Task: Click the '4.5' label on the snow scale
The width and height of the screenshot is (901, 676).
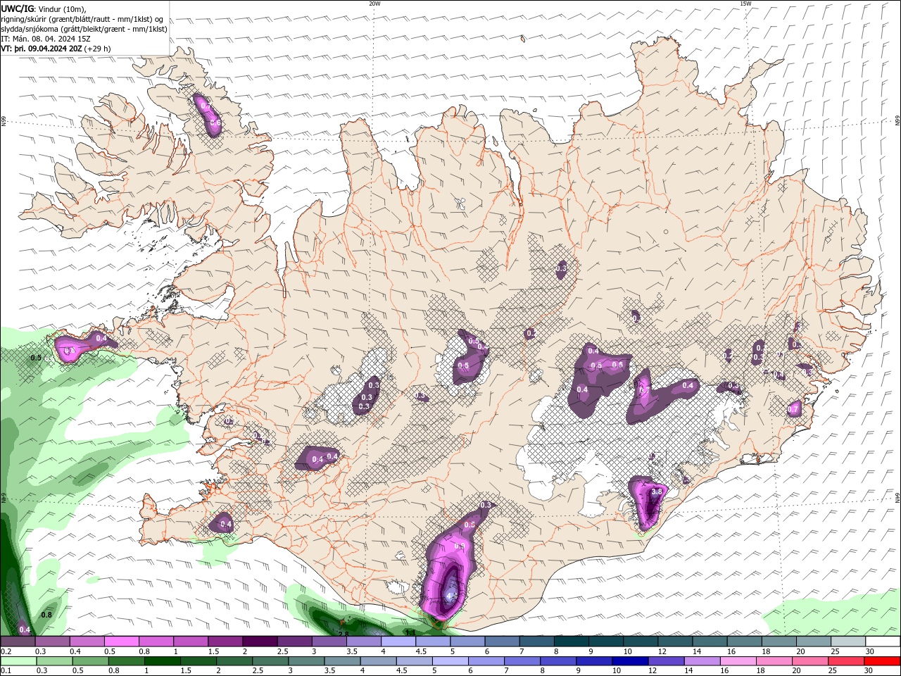Action: (x=421, y=651)
